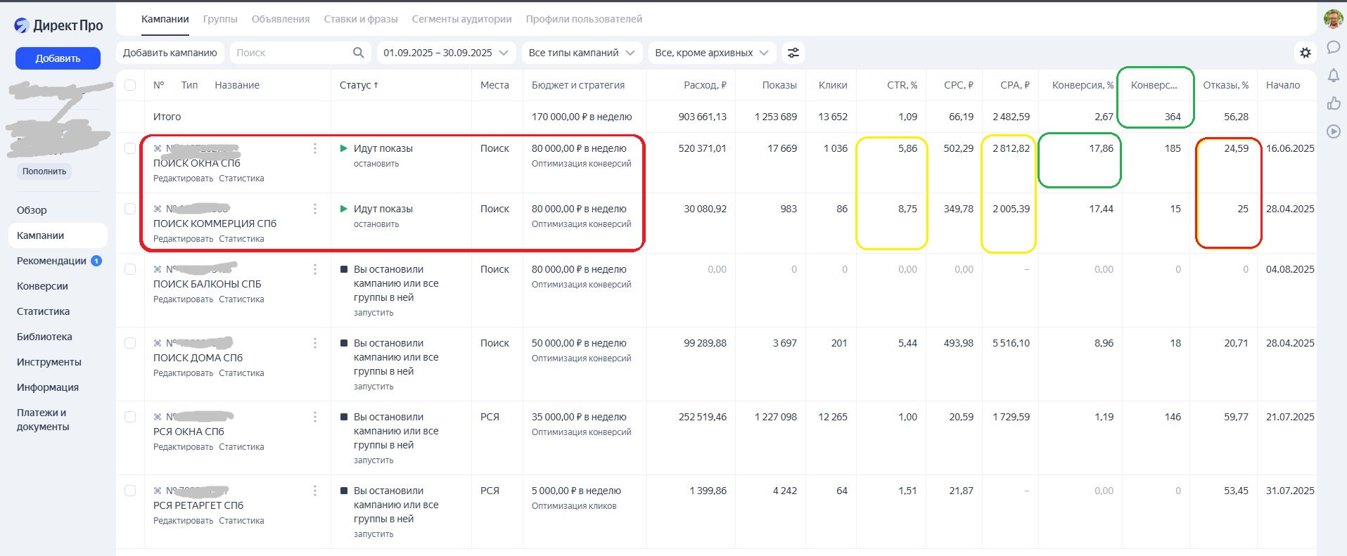Viewport: 1347px width, 556px height.
Task: Open Статистика in the left sidebar
Action: 43,311
